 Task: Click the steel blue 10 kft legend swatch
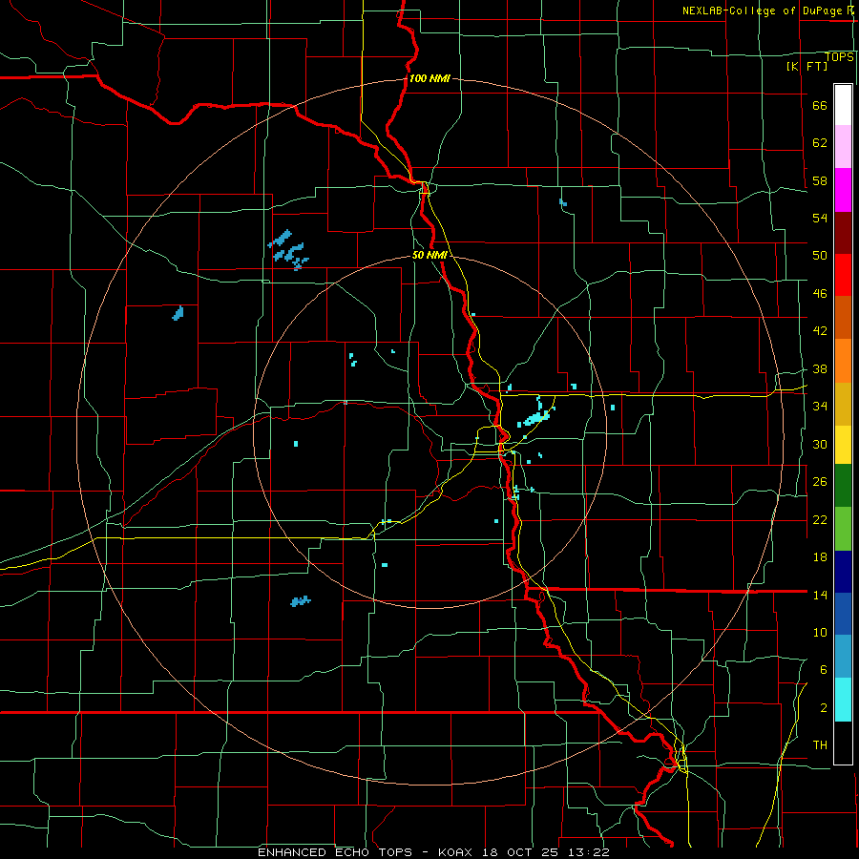(843, 656)
